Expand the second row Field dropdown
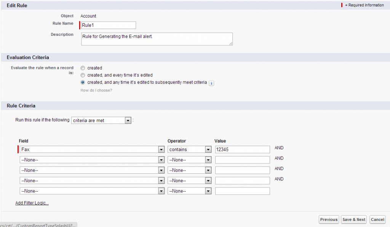This screenshot has width=390, height=227. [x=161, y=160]
